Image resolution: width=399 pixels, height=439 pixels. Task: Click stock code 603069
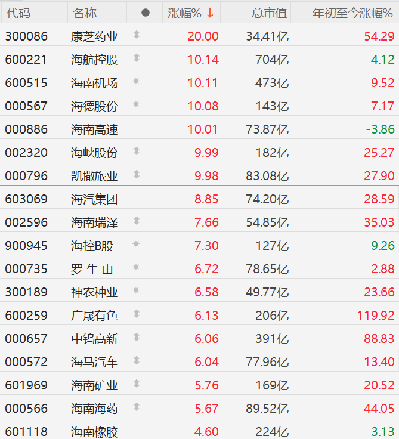click(x=26, y=199)
